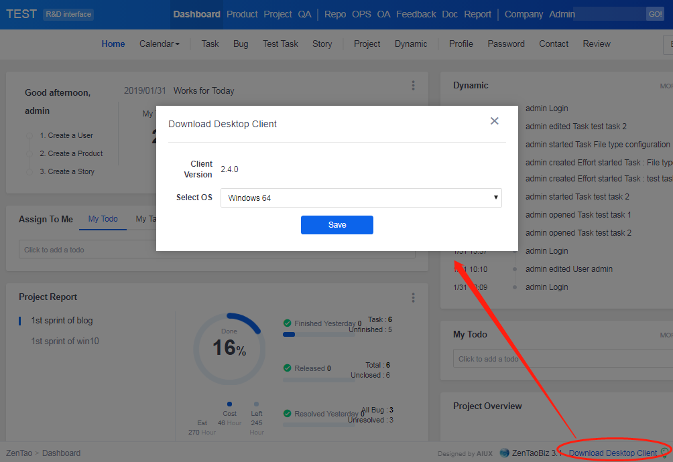Click the TEST logo in header
The image size is (673, 462).
point(21,14)
